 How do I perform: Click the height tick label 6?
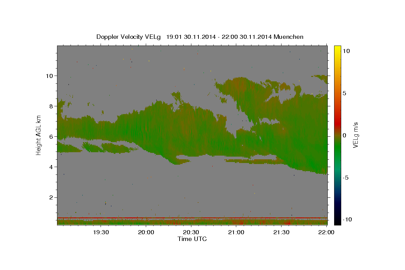pyautogui.click(x=52, y=136)
